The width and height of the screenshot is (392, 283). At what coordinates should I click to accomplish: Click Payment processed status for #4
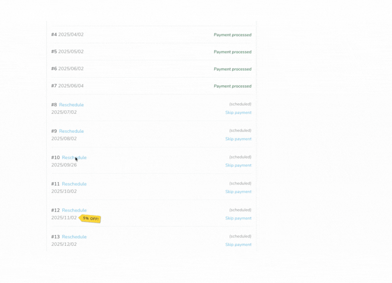point(232,35)
